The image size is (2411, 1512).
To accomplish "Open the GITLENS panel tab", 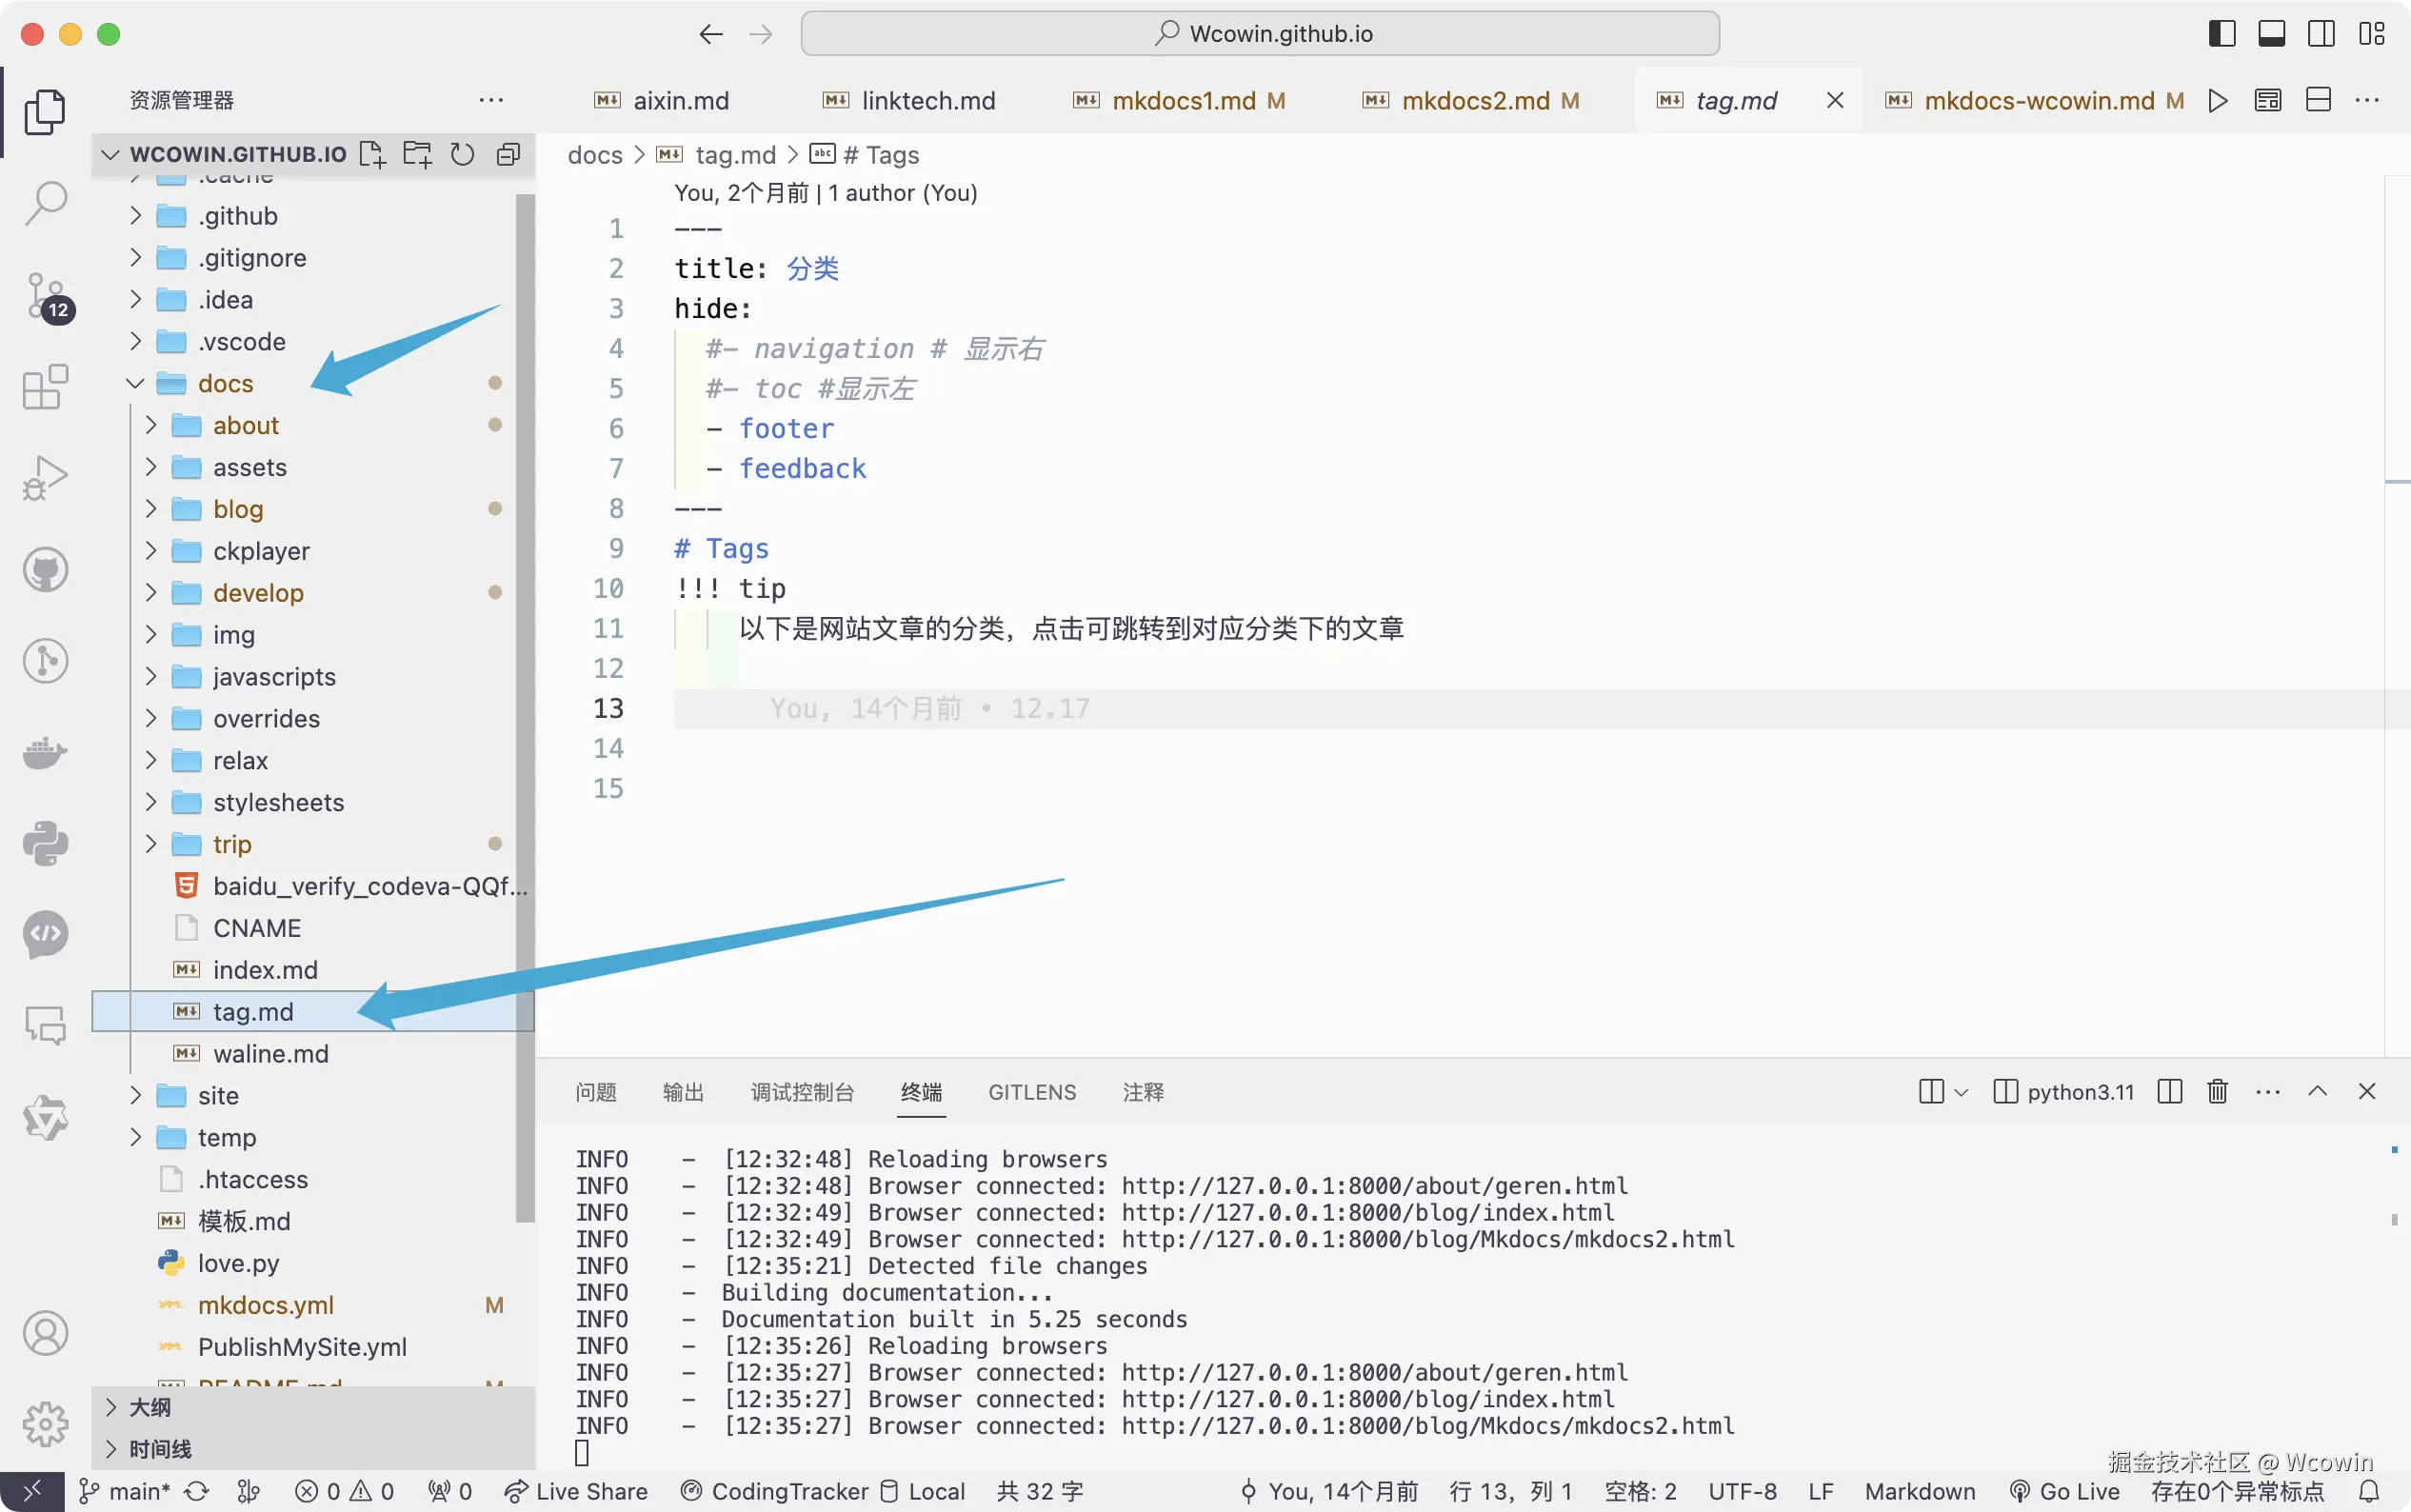I will pyautogui.click(x=1031, y=1092).
